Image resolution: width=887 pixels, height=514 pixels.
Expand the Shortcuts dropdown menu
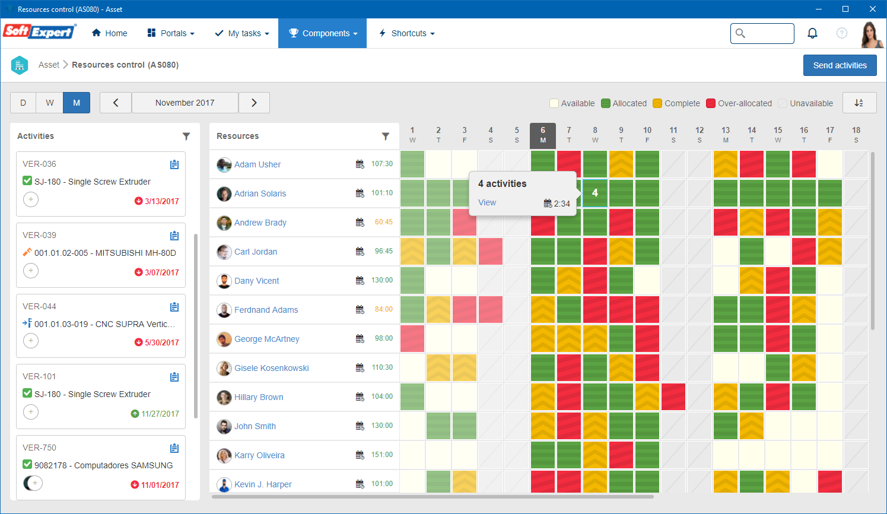(x=407, y=33)
